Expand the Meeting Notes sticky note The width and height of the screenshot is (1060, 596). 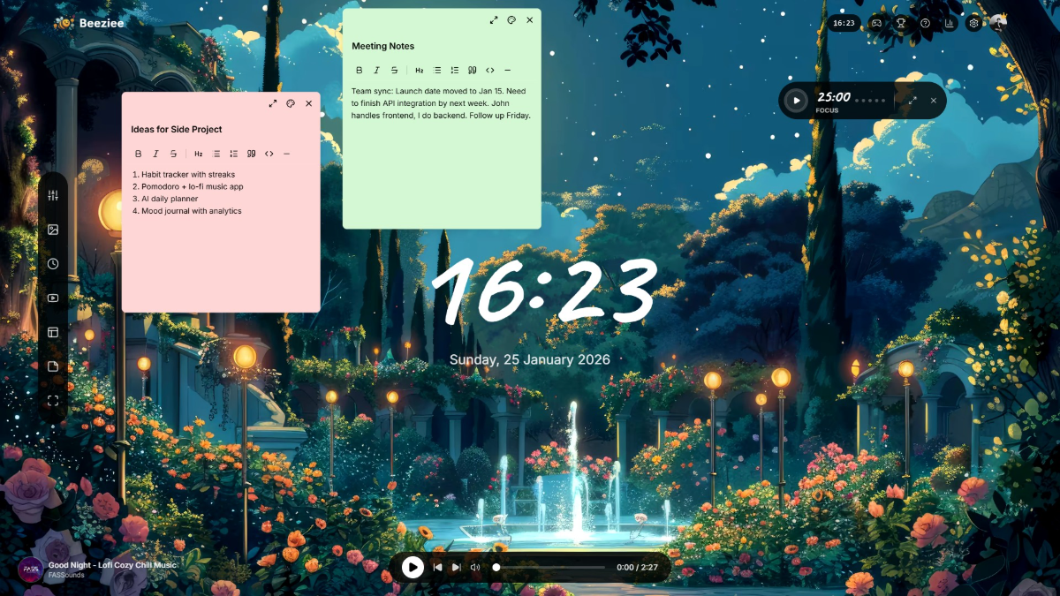(494, 19)
